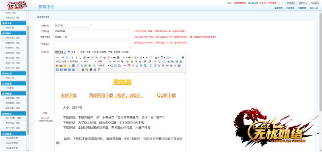
Task: Select the 隶属 radio button
Action: point(69,52)
